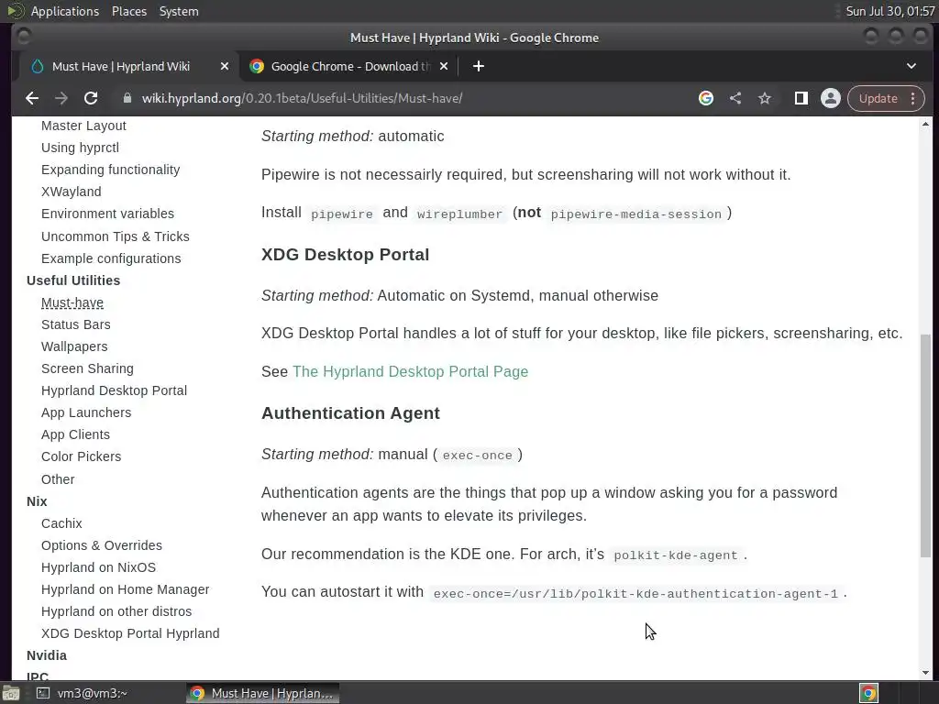939x704 pixels.
Task: Click the show desktop icon in the bottom panel
Action: click(11, 693)
